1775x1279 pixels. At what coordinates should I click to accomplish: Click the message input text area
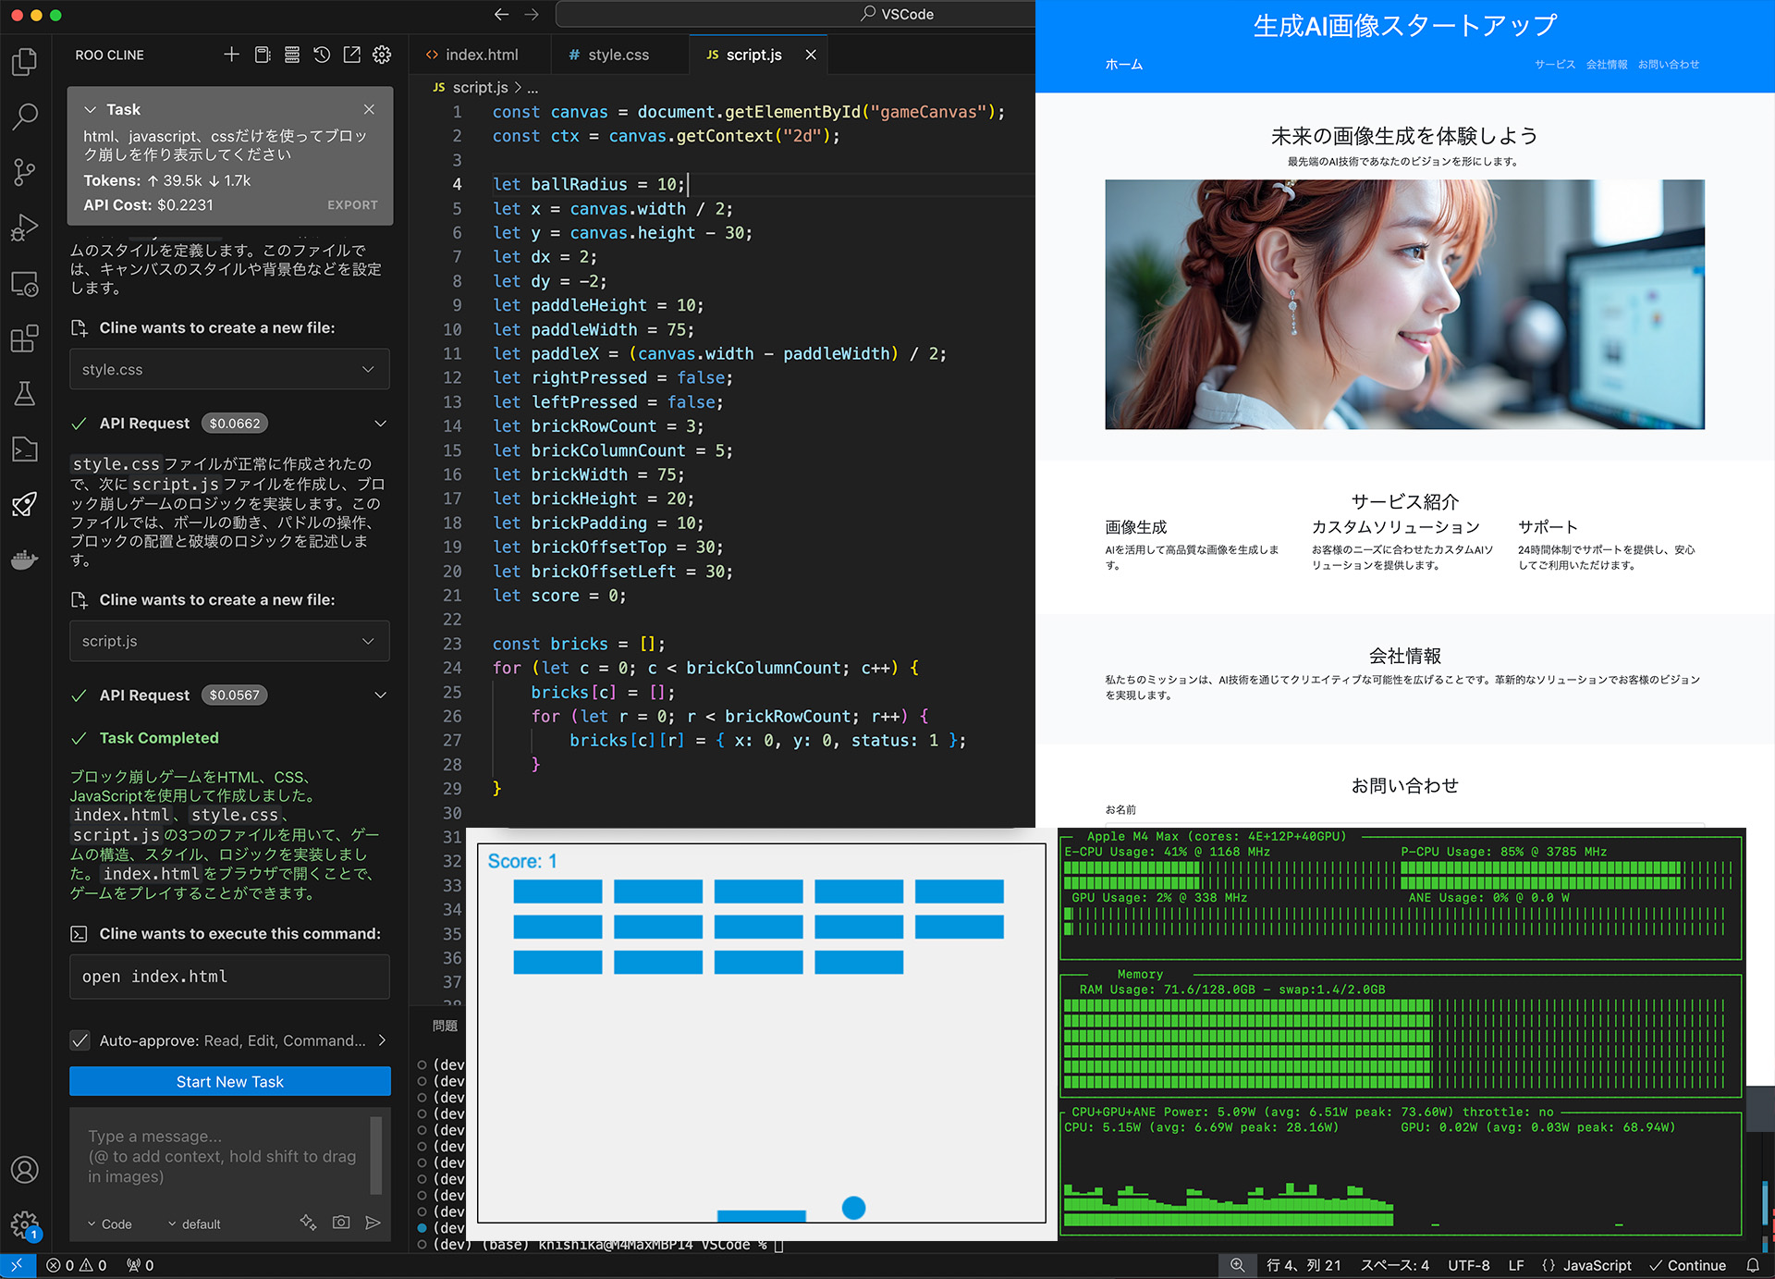point(222,1156)
